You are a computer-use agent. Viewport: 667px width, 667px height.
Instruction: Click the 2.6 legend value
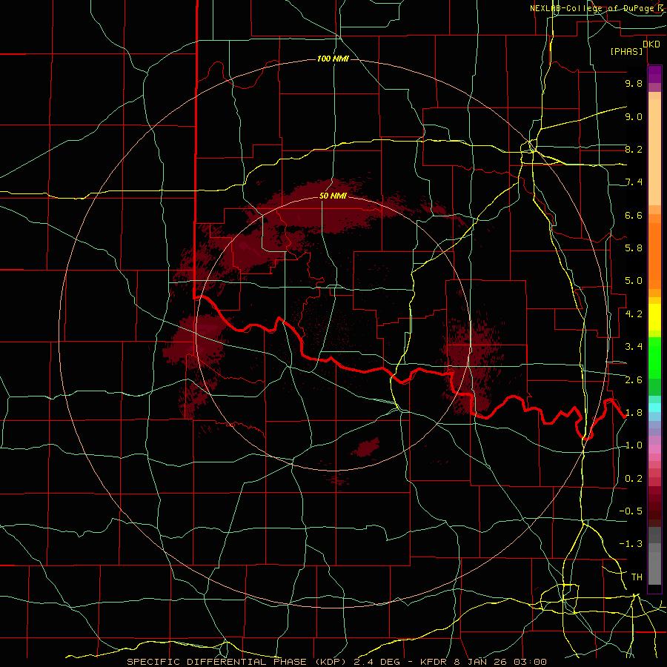point(634,380)
